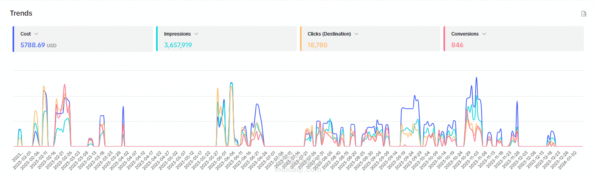Expand the Cost metric dropdown arrow
Screen dimensions: 596x177
(36, 34)
